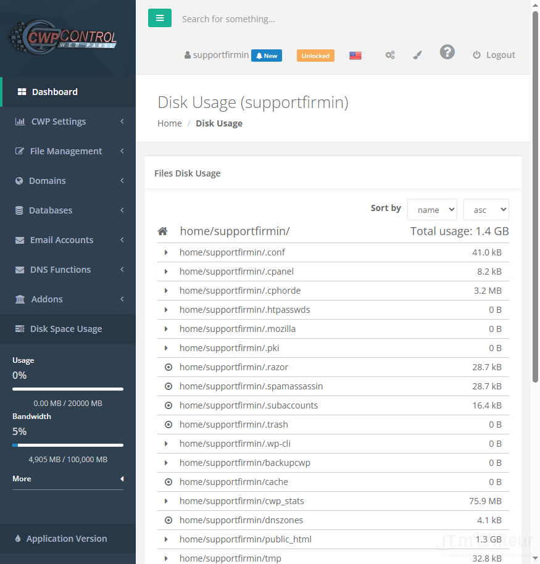The height and width of the screenshot is (564, 540).
Task: Click the circle icon beside .spamassassin
Action: (x=168, y=386)
